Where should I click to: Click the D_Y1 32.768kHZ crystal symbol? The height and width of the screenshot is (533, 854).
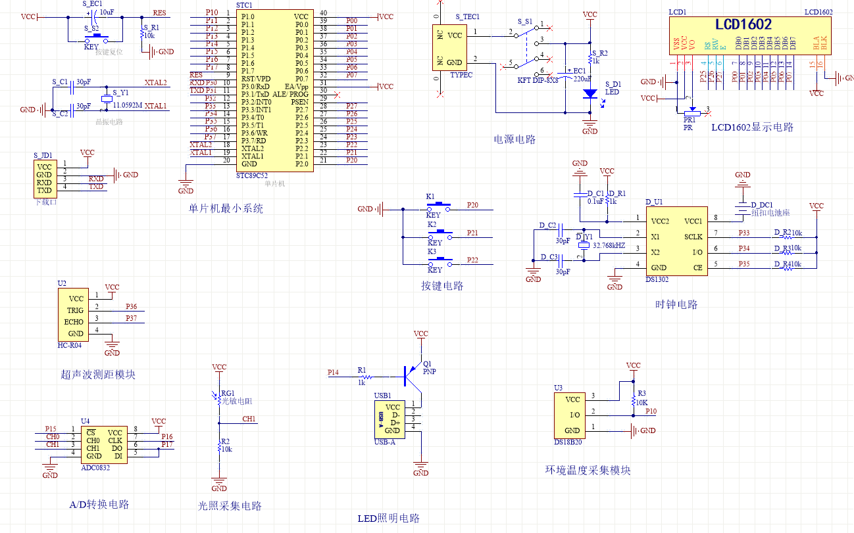point(583,246)
